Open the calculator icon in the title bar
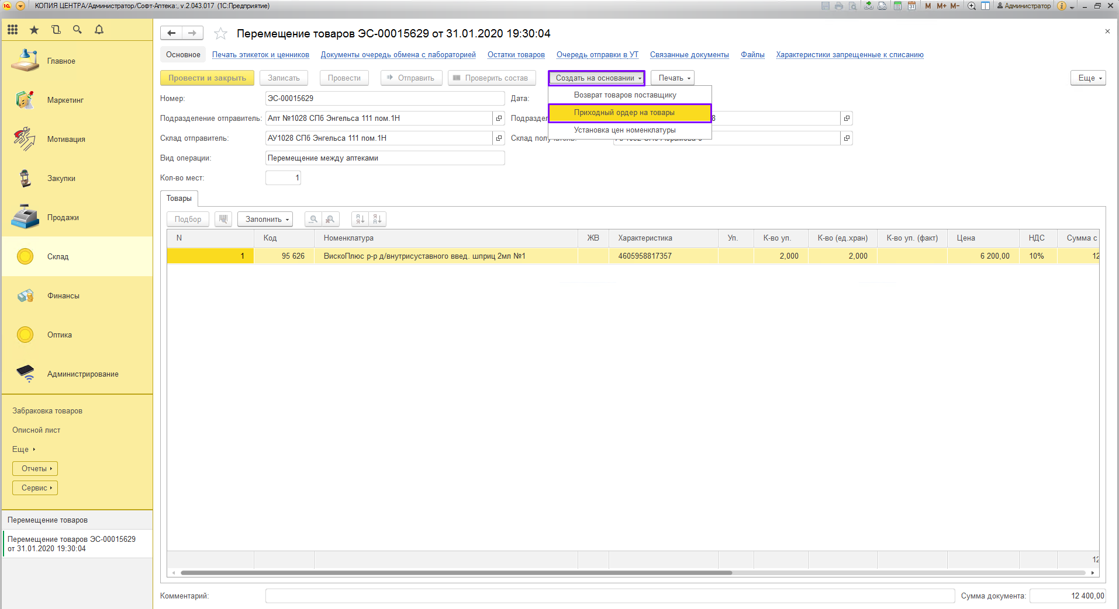This screenshot has height=609, width=1119. point(897,6)
